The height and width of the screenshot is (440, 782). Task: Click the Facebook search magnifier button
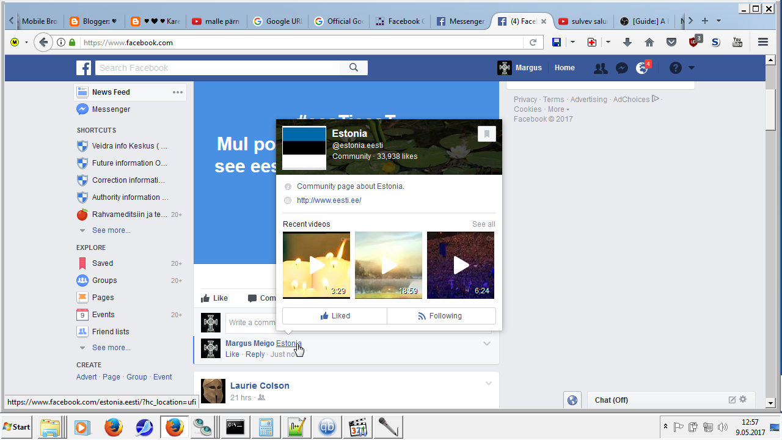pyautogui.click(x=354, y=68)
